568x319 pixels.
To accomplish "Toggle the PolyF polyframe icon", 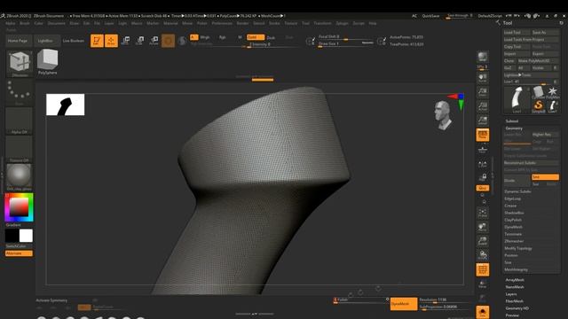I will pos(483,269).
